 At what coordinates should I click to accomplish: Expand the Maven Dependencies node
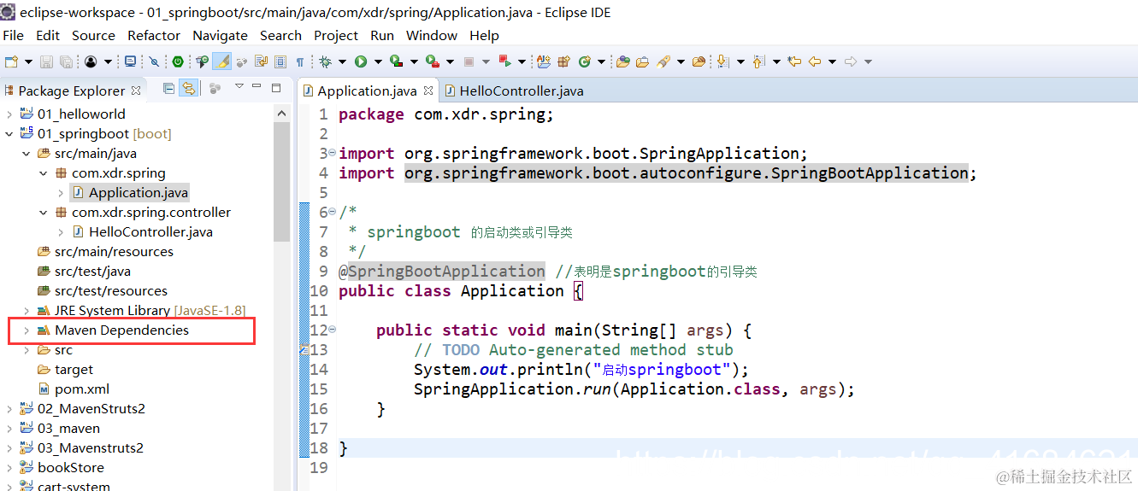(x=27, y=330)
